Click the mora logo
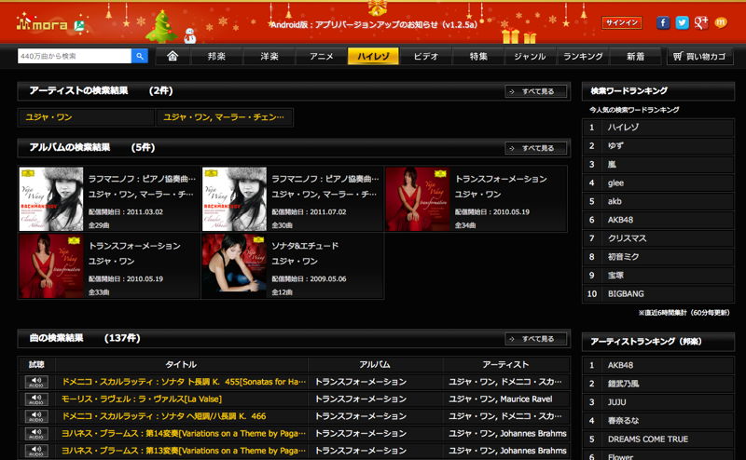 (x=42, y=24)
